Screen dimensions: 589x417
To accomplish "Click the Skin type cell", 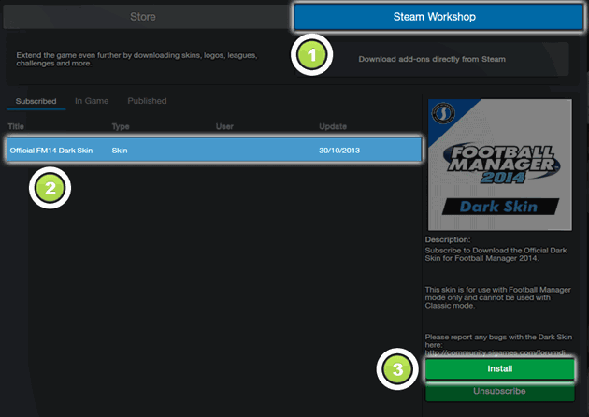I will point(120,151).
